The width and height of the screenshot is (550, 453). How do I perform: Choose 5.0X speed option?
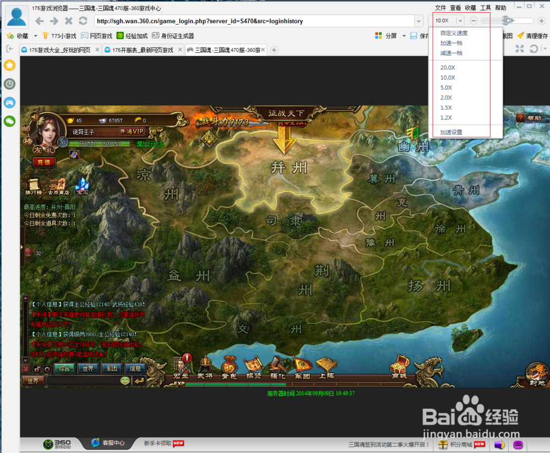click(x=446, y=87)
